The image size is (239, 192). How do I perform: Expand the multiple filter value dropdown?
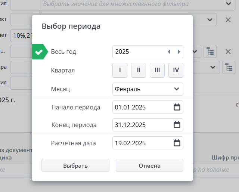pyautogui.click(x=228, y=4)
